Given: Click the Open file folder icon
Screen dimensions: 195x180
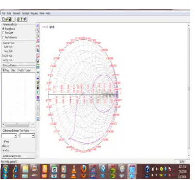Looking at the screenshot, I should point(7,19).
